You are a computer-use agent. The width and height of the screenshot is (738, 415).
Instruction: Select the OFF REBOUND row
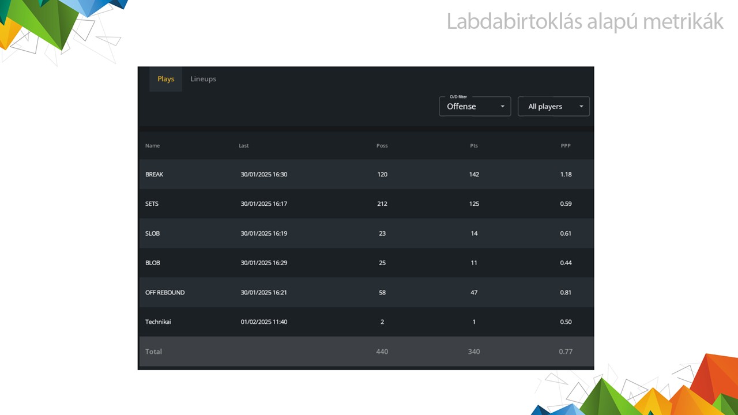point(165,293)
